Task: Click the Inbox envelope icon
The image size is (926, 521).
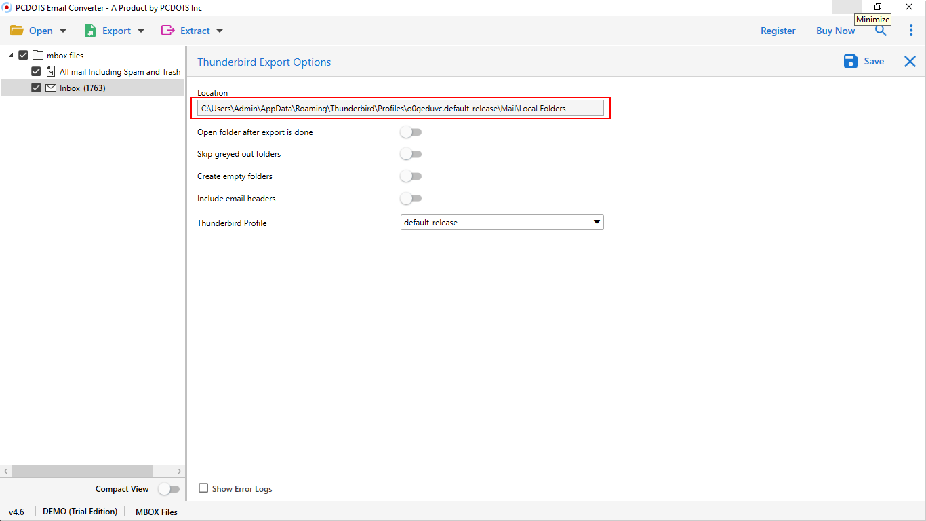Action: click(x=51, y=88)
